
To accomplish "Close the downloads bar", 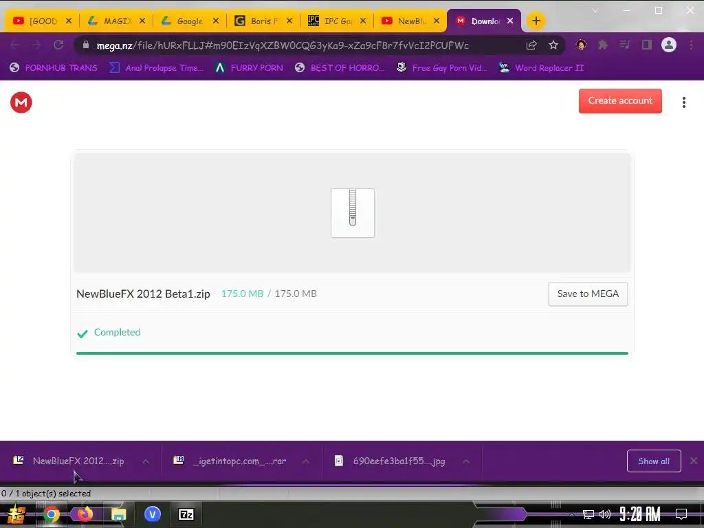I will point(694,461).
